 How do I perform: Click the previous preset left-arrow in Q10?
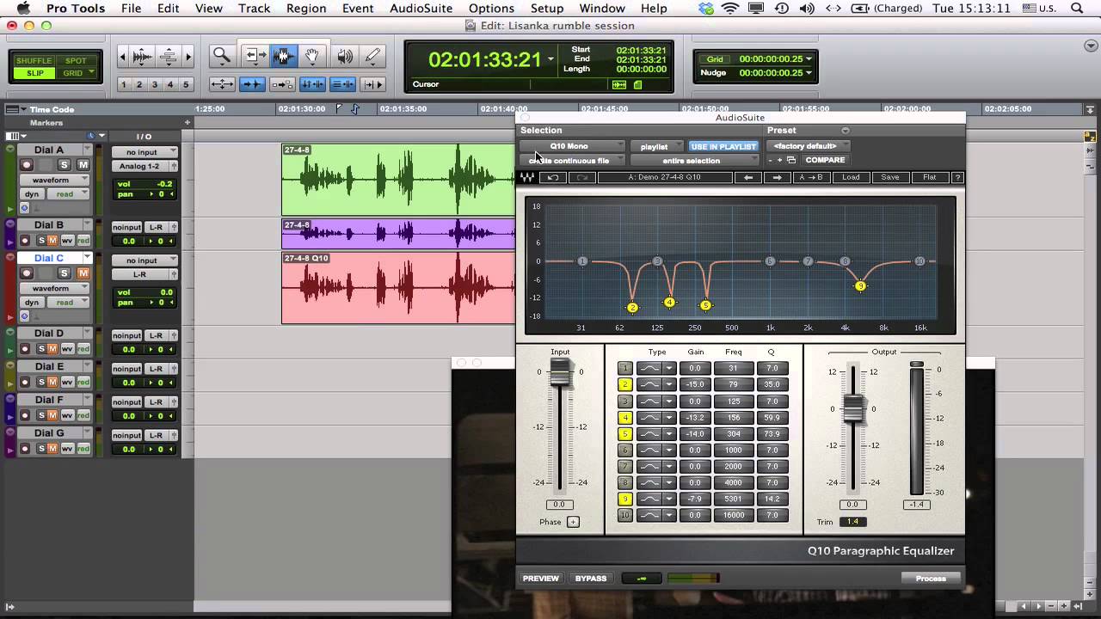(x=748, y=177)
